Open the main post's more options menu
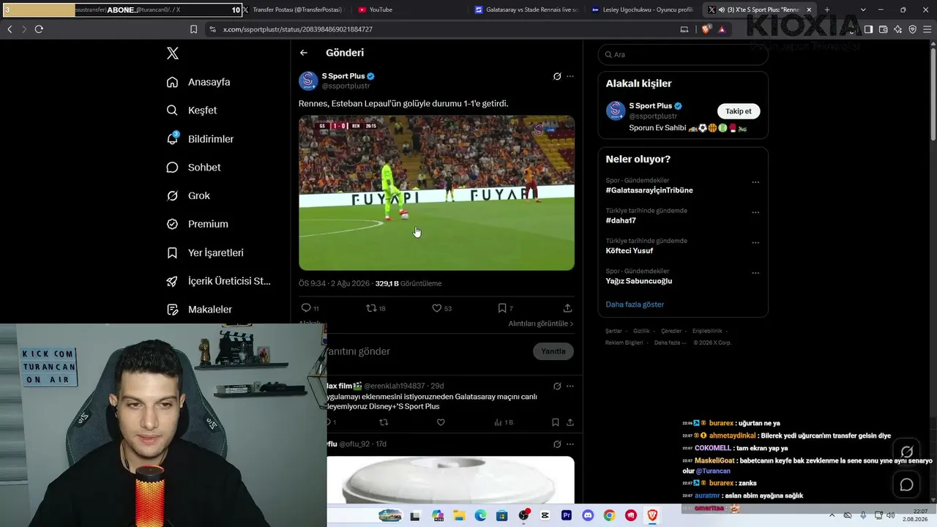 [x=570, y=76]
